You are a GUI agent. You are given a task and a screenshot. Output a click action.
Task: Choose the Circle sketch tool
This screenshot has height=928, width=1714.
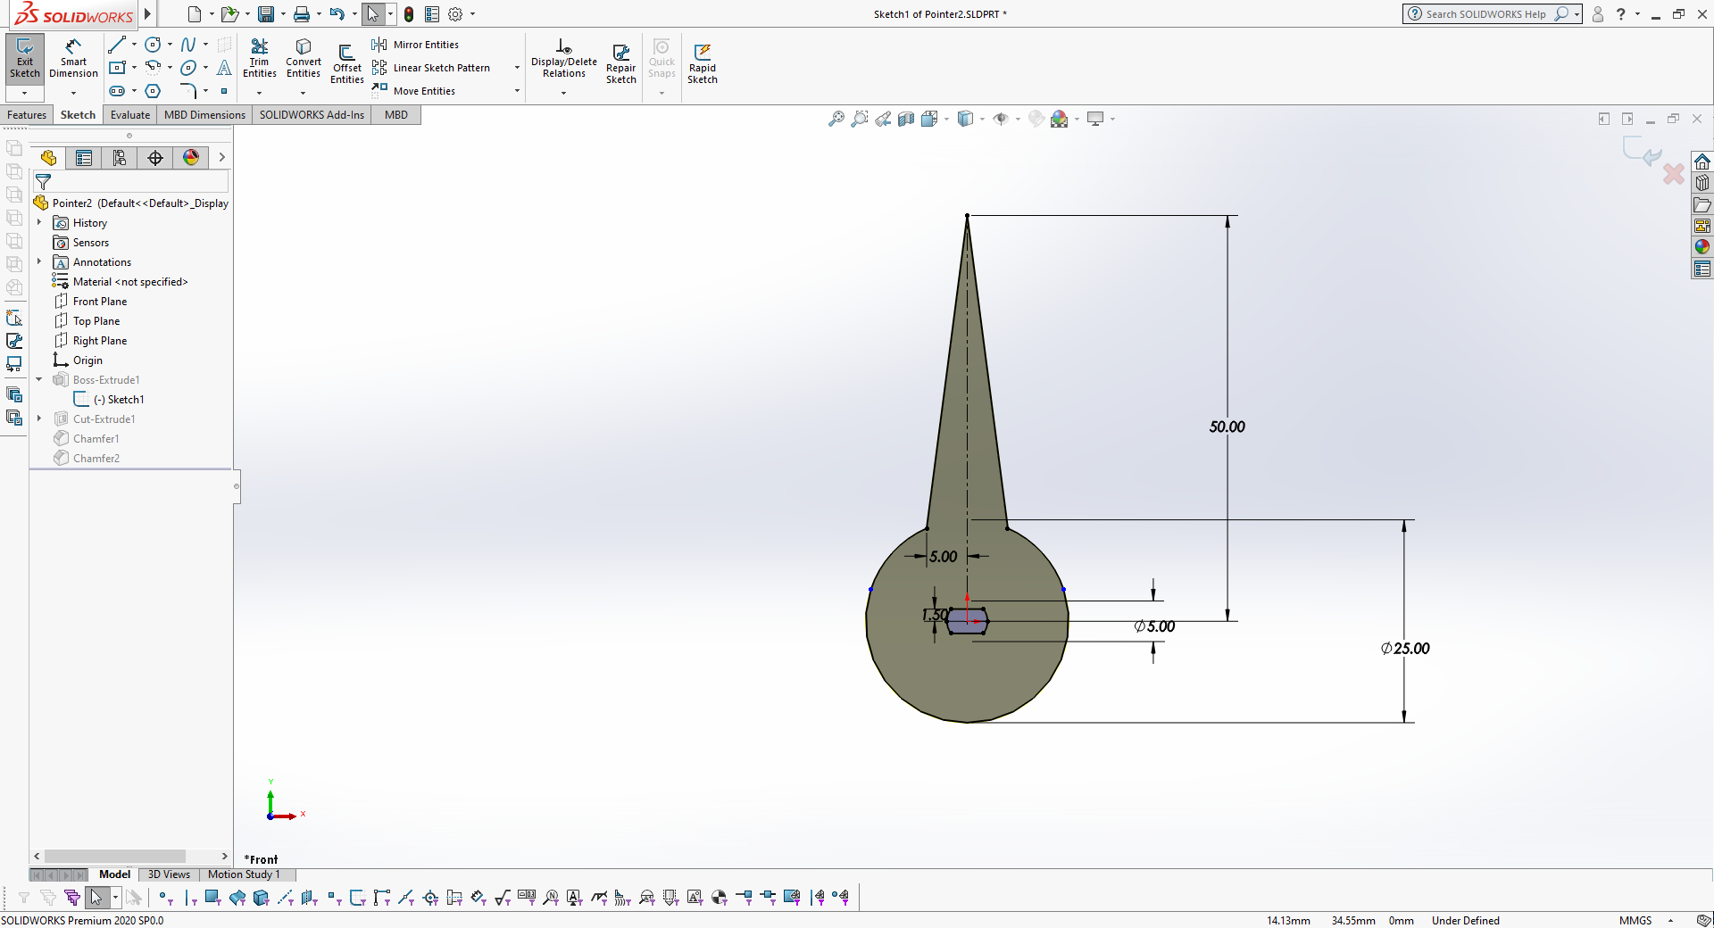[x=153, y=45]
